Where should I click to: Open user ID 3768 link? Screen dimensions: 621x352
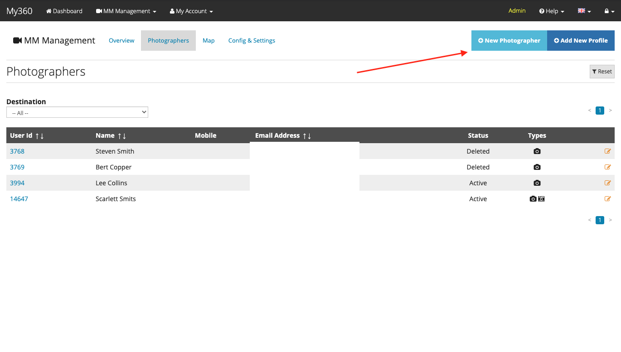point(17,151)
